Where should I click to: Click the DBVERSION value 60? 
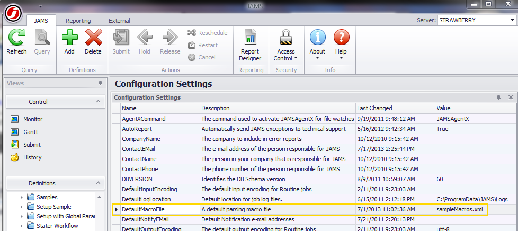point(440,179)
